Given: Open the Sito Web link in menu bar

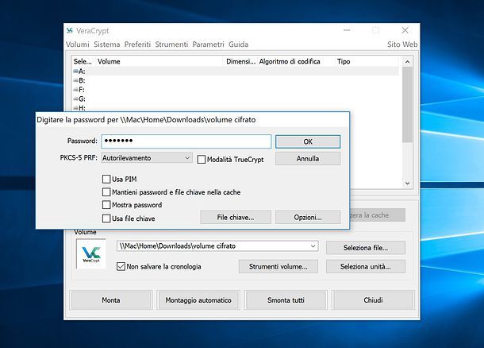Looking at the screenshot, I should 402,44.
